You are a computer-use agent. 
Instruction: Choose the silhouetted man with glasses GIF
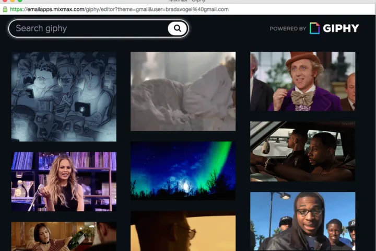pyautogui.click(x=183, y=231)
